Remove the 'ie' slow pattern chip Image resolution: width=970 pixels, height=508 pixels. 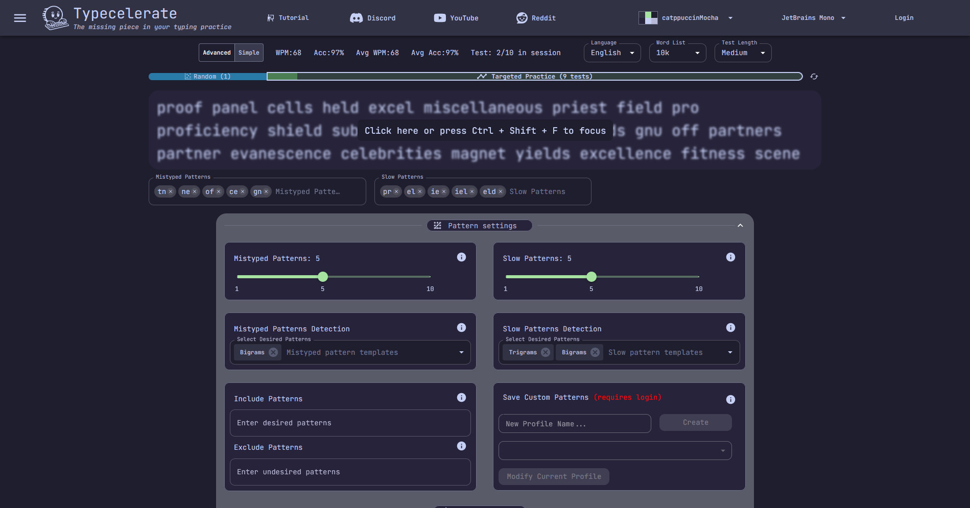[x=444, y=192]
